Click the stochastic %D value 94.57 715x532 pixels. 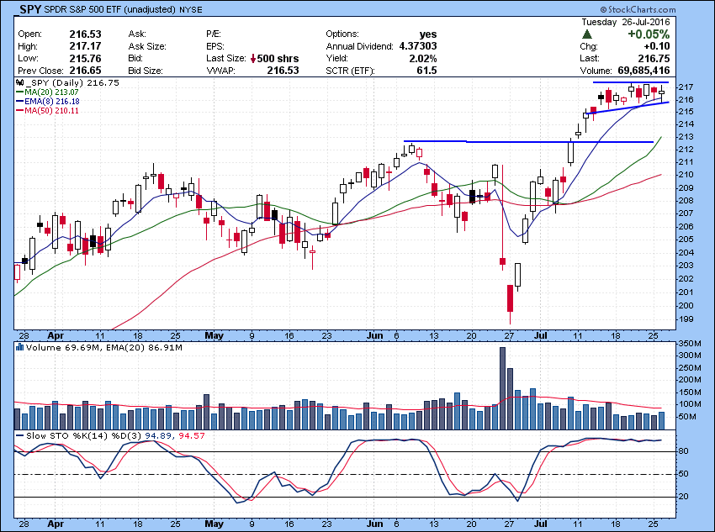(192, 436)
